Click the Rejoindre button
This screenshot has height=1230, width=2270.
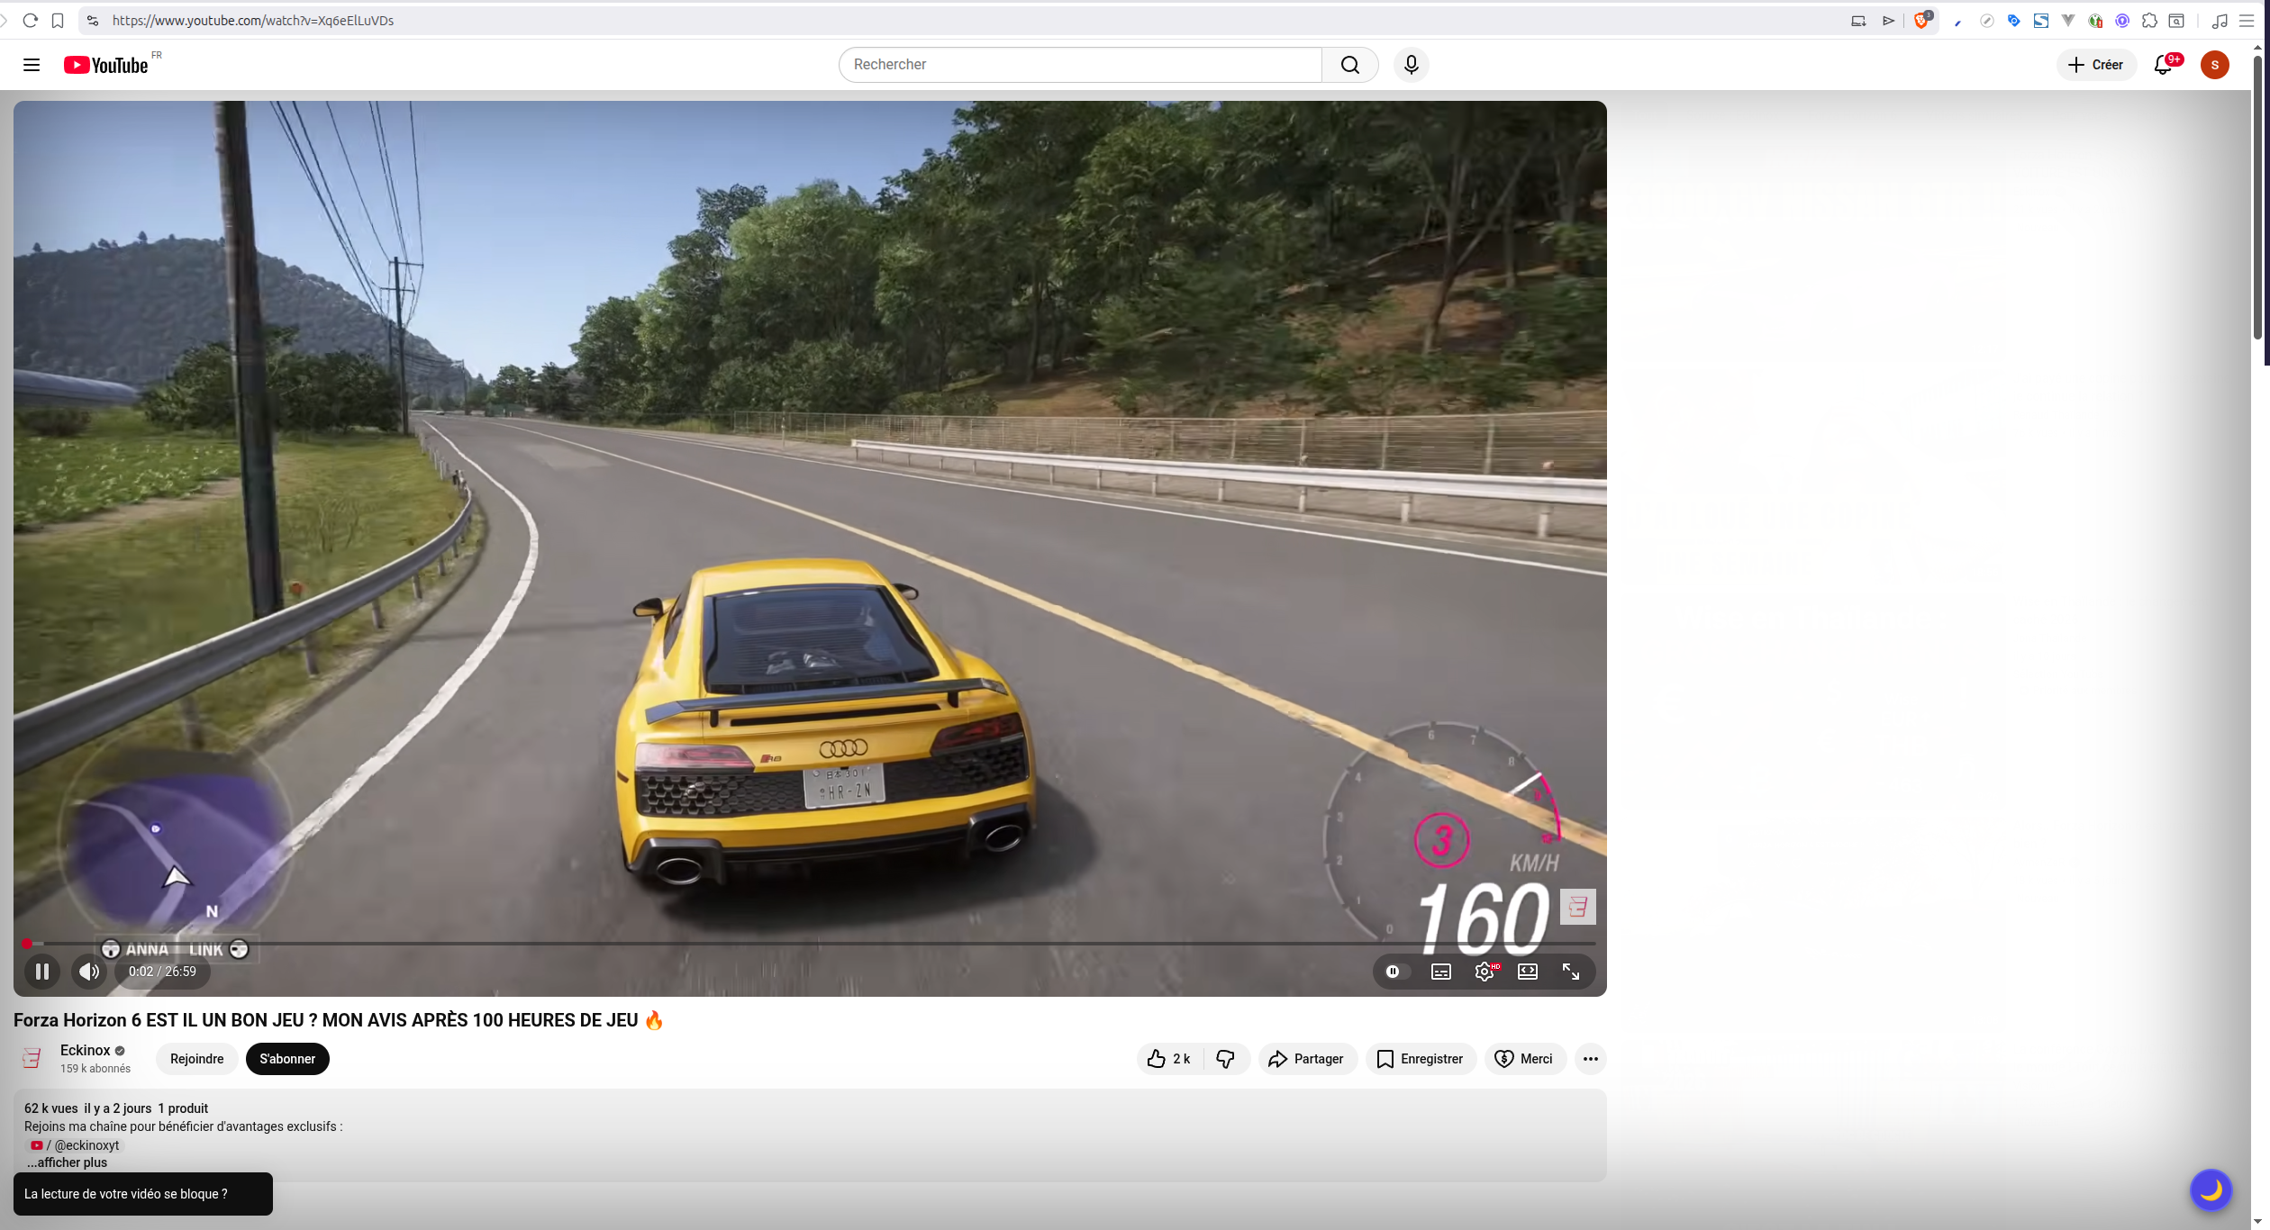point(196,1059)
